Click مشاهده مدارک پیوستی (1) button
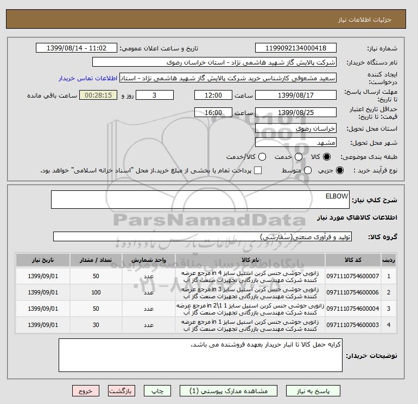Image resolution: width=418 pixels, height=404 pixels. pyautogui.click(x=229, y=391)
